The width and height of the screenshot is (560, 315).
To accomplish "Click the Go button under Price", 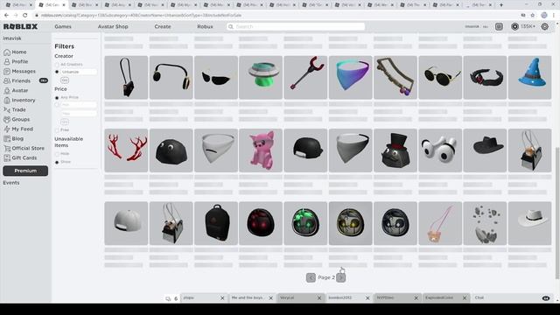I will [x=65, y=122].
